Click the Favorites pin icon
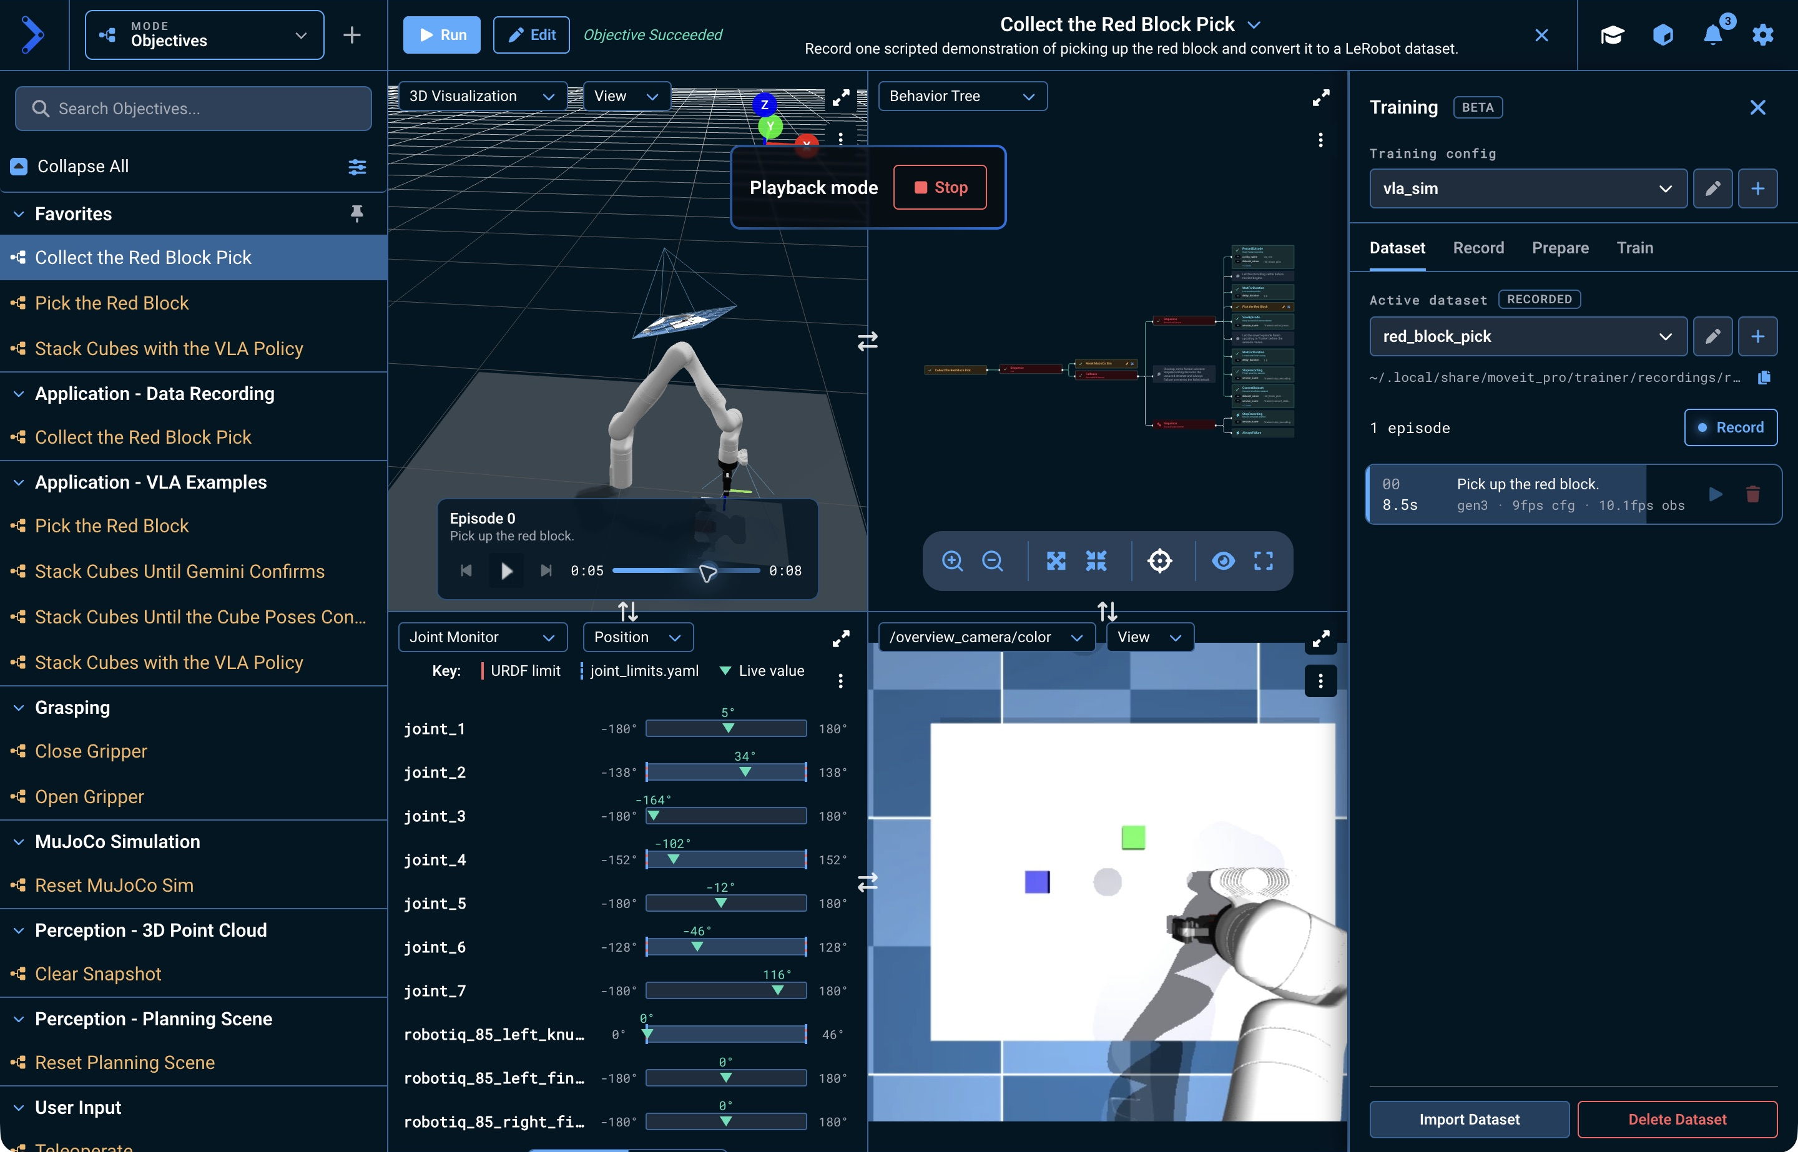This screenshot has width=1798, height=1152. [357, 214]
